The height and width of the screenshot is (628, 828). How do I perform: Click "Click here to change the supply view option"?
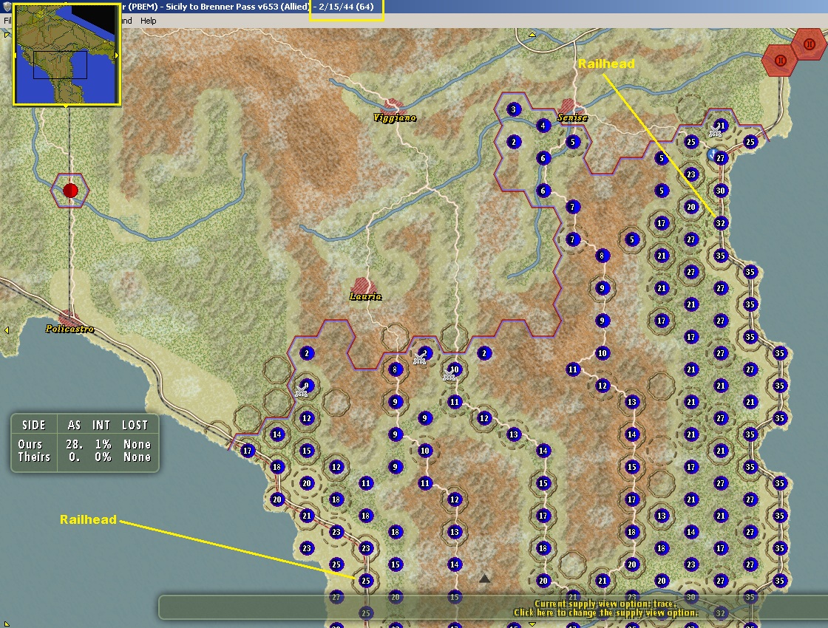(x=605, y=612)
